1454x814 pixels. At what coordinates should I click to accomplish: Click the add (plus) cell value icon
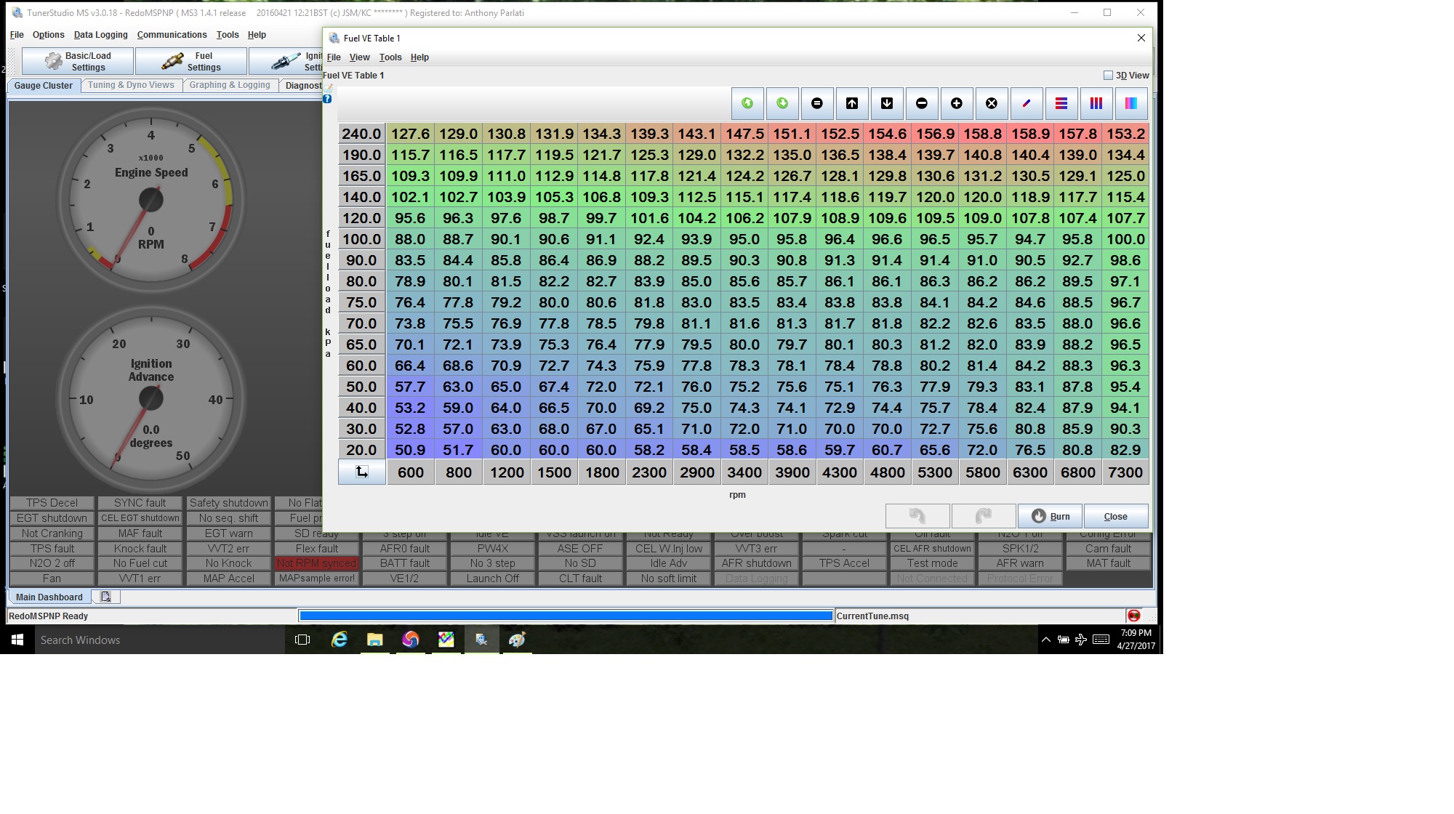coord(956,104)
